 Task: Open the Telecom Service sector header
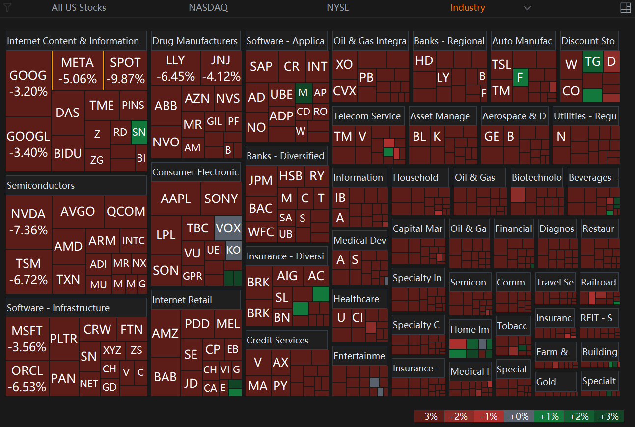[x=368, y=116]
